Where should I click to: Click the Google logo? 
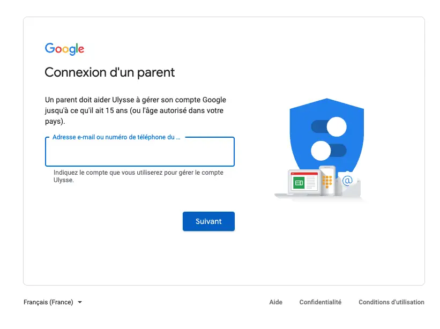[64, 49]
